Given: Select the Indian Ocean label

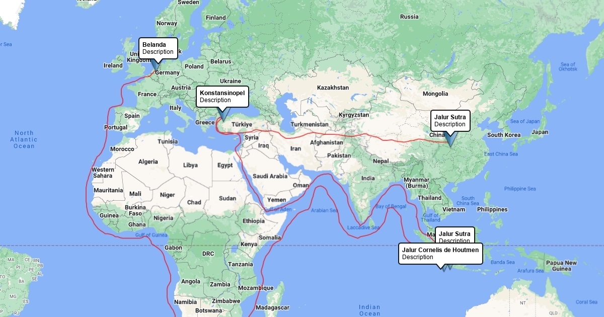Looking at the screenshot, I should pyautogui.click(x=369, y=310).
